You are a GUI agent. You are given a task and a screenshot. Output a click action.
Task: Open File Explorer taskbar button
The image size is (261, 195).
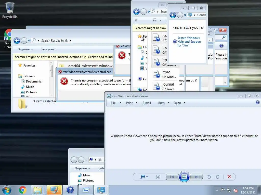pos(38,190)
